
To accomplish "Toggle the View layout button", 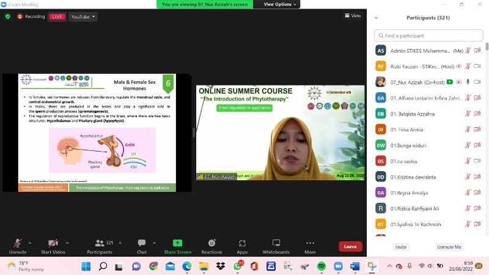I will point(352,16).
